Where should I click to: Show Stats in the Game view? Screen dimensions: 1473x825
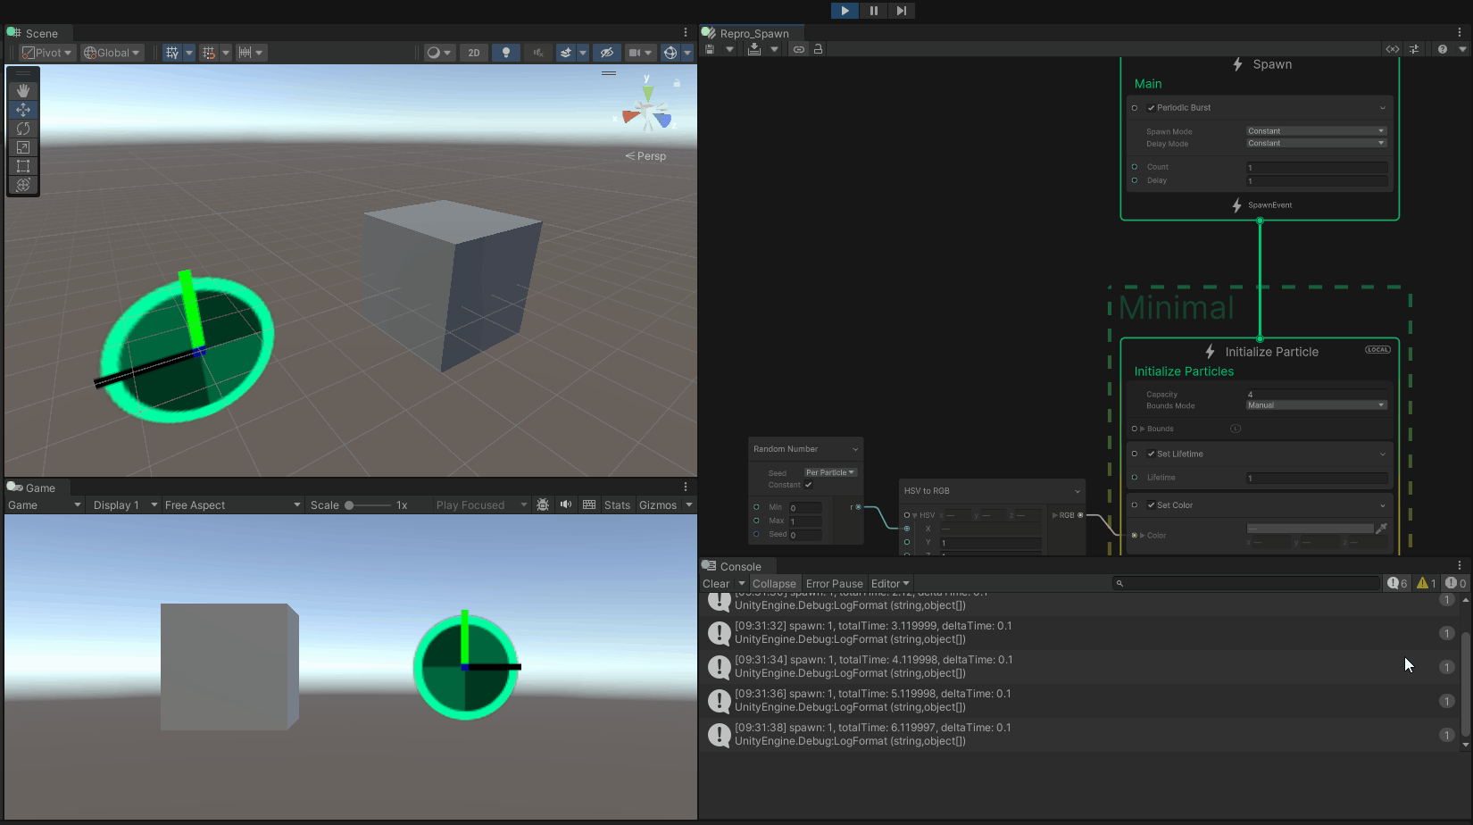617,504
